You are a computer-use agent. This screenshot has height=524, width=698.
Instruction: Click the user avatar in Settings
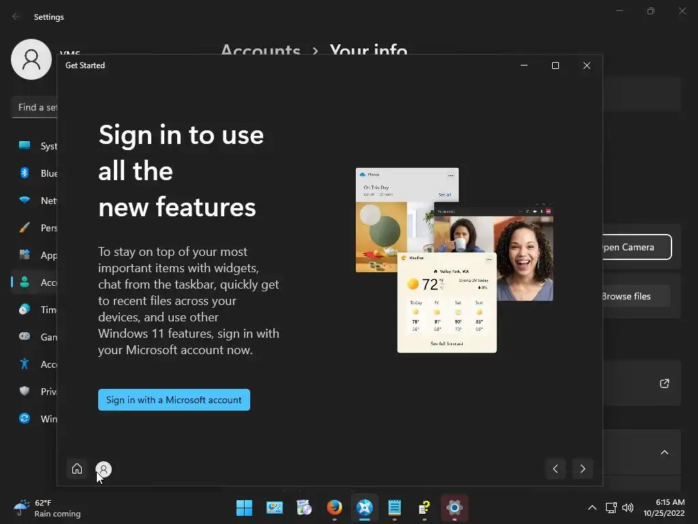pos(31,59)
